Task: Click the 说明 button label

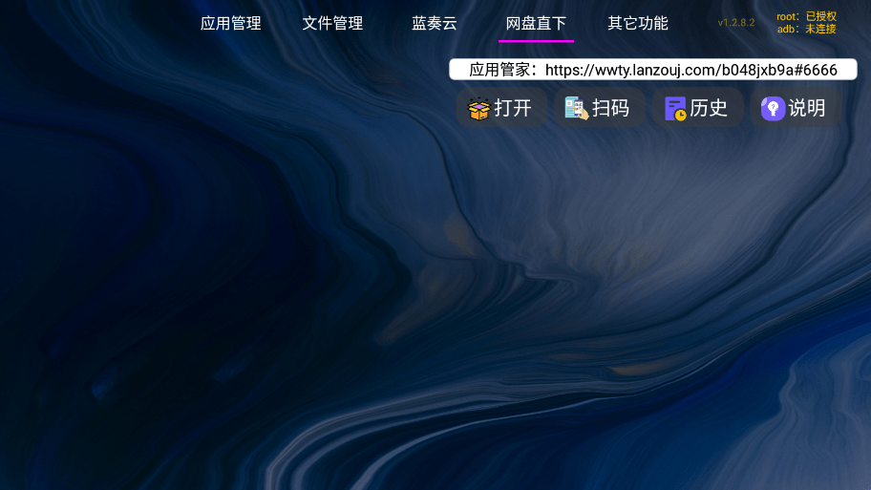Action: point(807,108)
